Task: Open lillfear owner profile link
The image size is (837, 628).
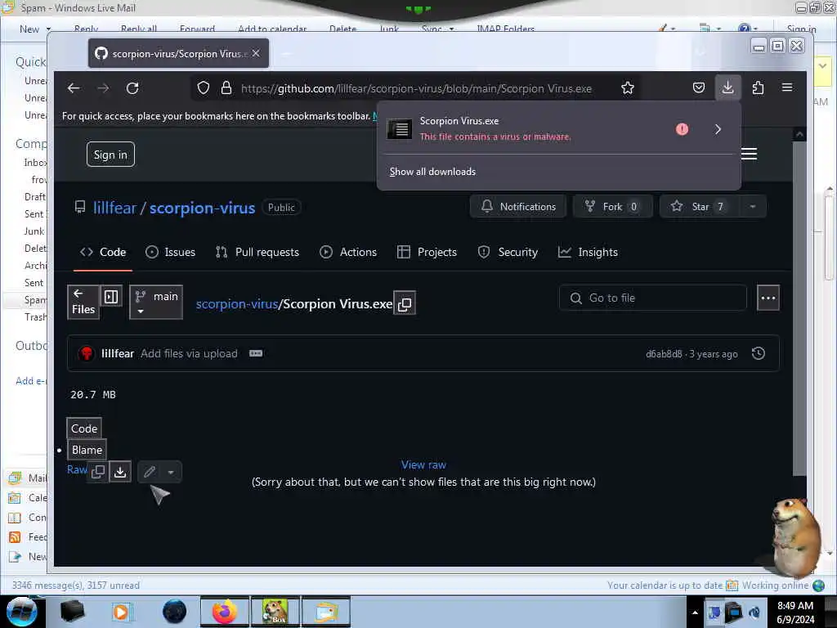Action: tap(114, 208)
